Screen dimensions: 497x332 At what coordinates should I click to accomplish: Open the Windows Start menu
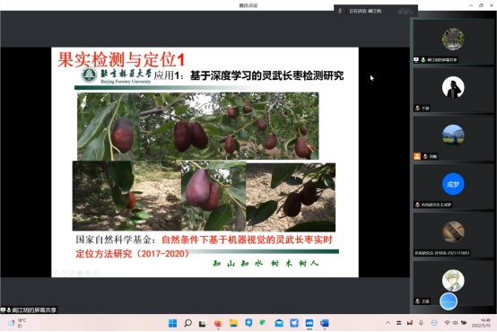[173, 323]
